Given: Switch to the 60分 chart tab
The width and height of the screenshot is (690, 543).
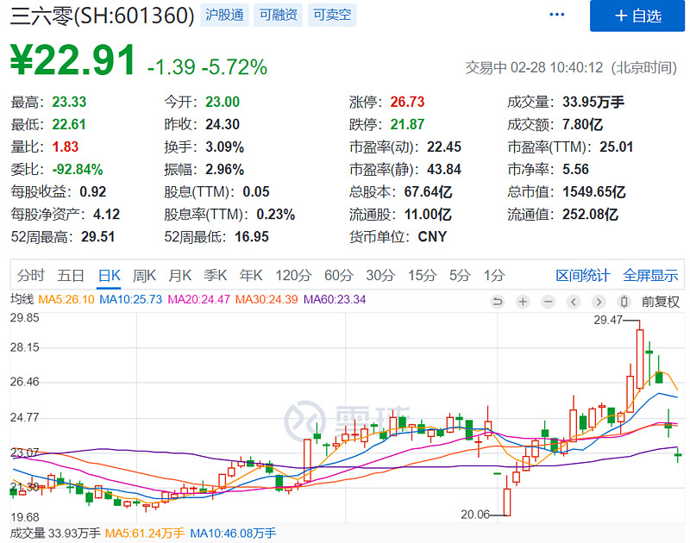Looking at the screenshot, I should point(339,275).
